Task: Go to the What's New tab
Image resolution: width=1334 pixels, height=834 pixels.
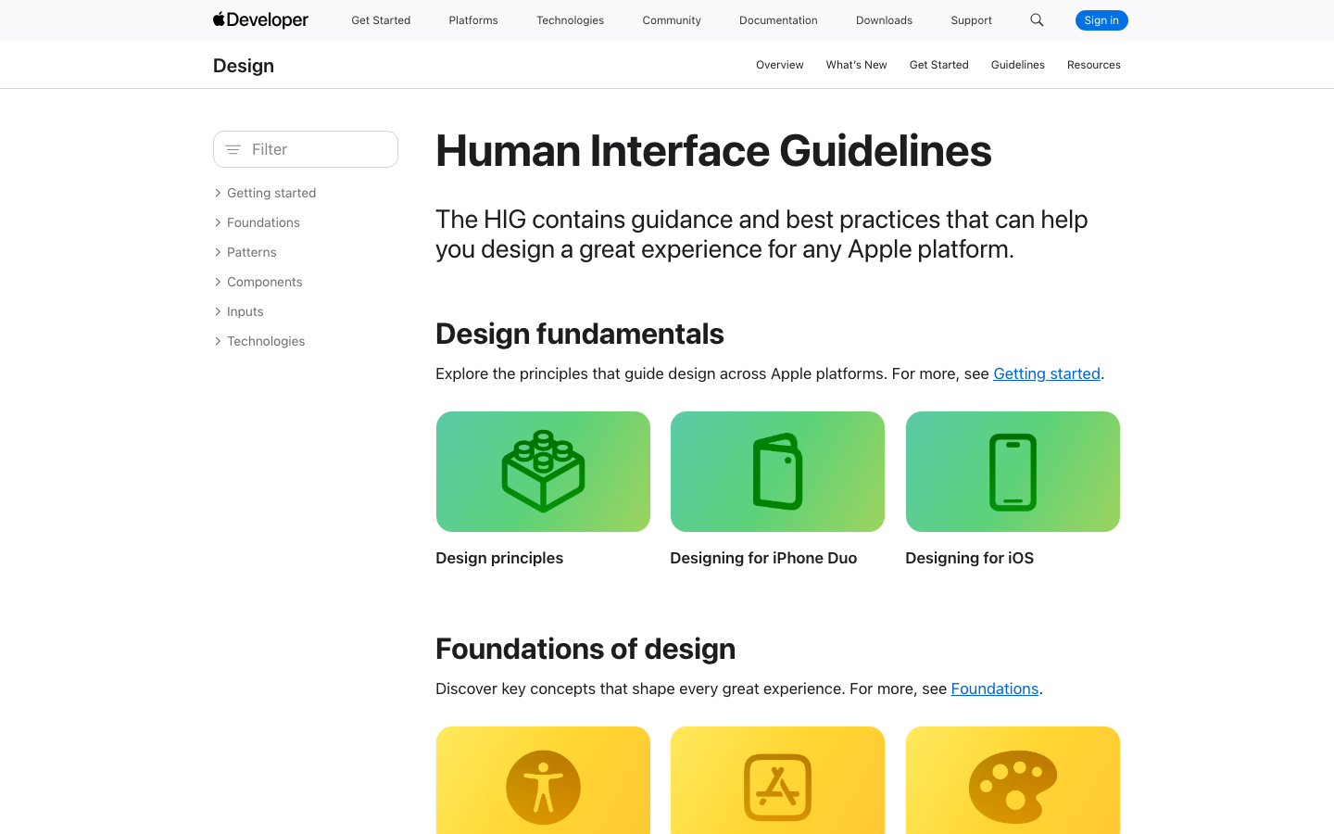Action: click(857, 65)
